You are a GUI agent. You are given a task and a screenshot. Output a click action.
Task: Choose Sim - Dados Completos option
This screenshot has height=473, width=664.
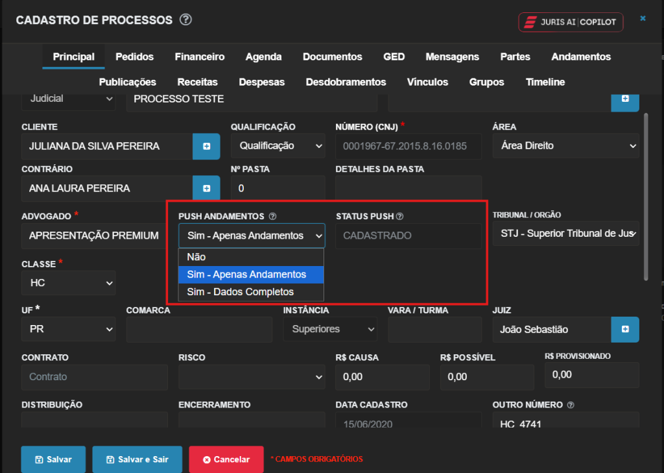pos(251,292)
